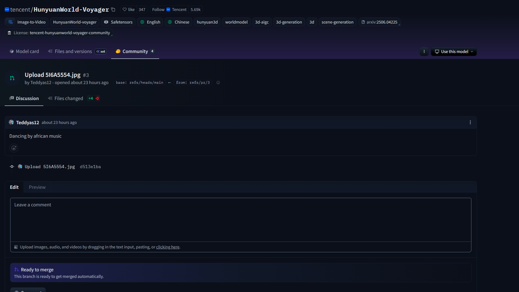Click the from: refs/pr/3 branch label
The image size is (519, 292).
pos(193,82)
